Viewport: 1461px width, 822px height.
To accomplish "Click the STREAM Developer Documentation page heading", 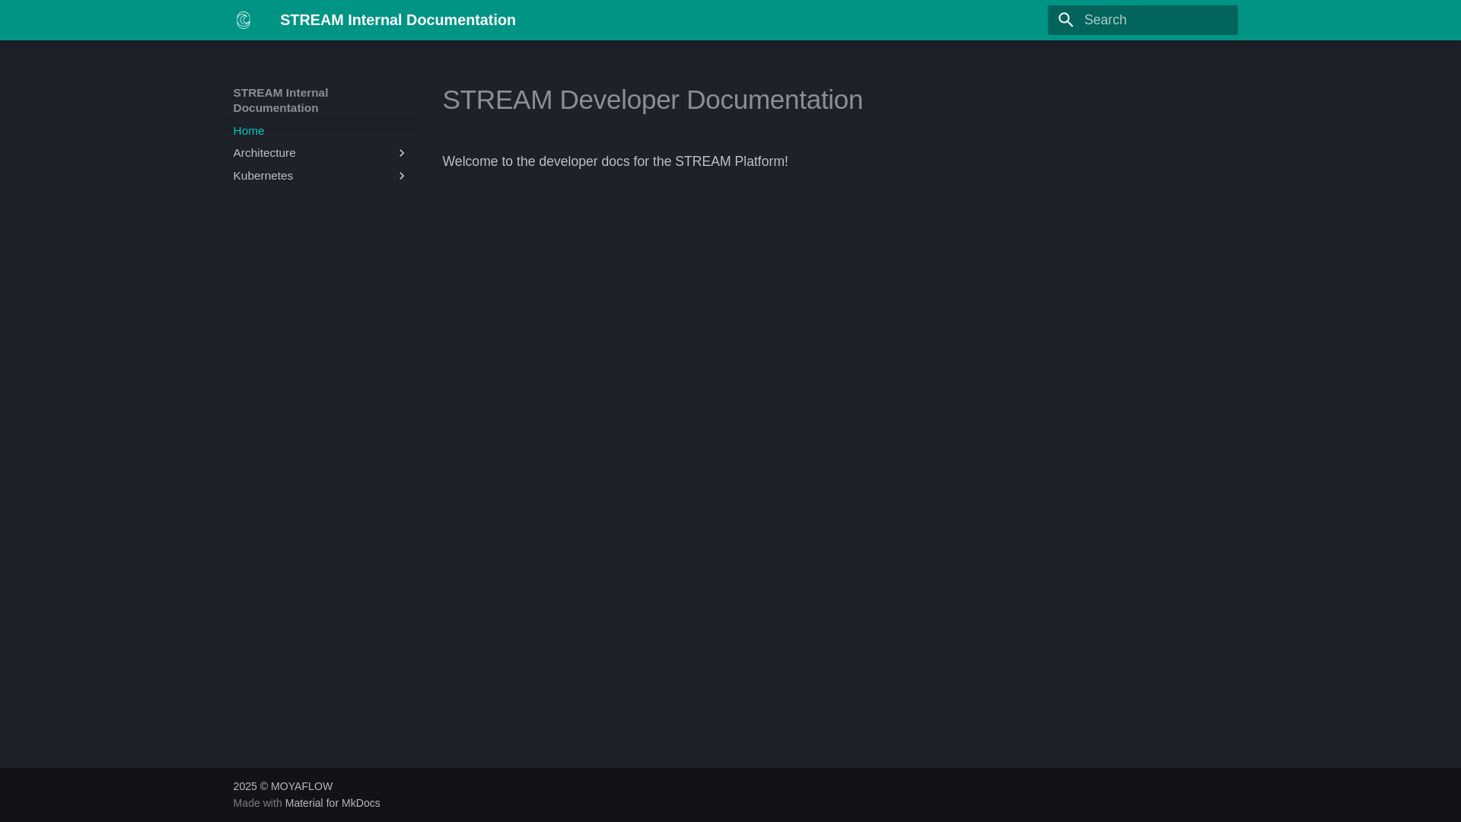I will (652, 100).
